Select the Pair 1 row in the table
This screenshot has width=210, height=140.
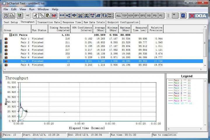click(103, 39)
